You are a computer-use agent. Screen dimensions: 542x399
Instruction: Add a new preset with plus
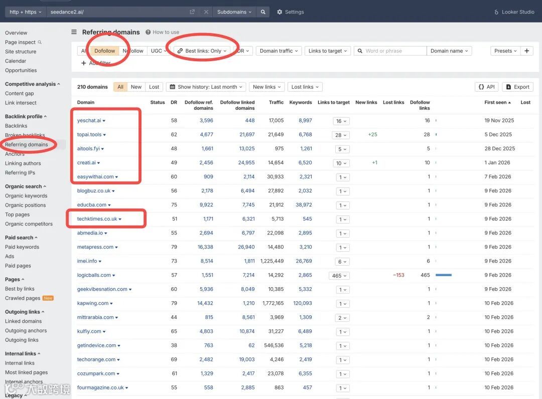[x=527, y=51]
